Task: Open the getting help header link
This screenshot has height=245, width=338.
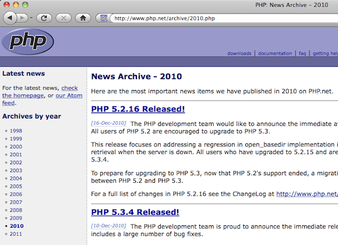Action: (325, 53)
